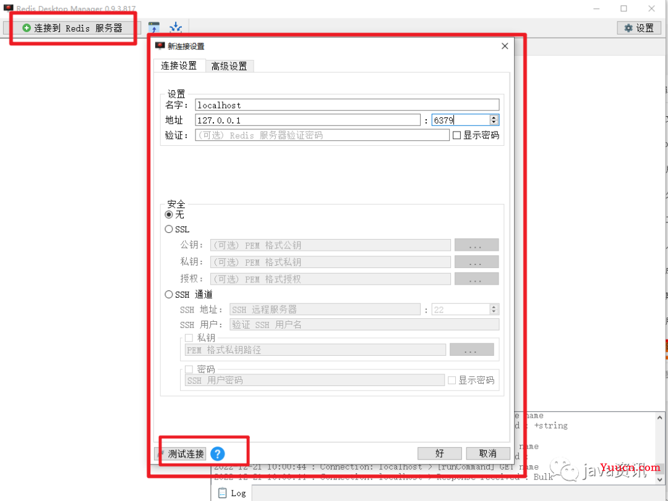Decrease the Redis port with down arrow
668x501 pixels.
494,122
